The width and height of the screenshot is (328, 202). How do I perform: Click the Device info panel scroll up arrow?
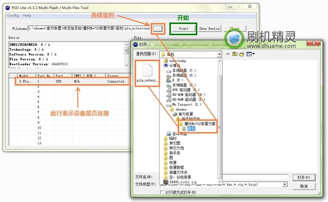[x=126, y=45]
